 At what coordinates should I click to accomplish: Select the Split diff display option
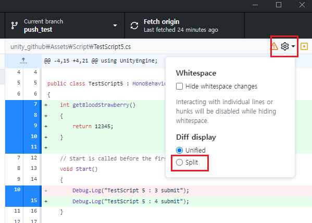(x=179, y=163)
